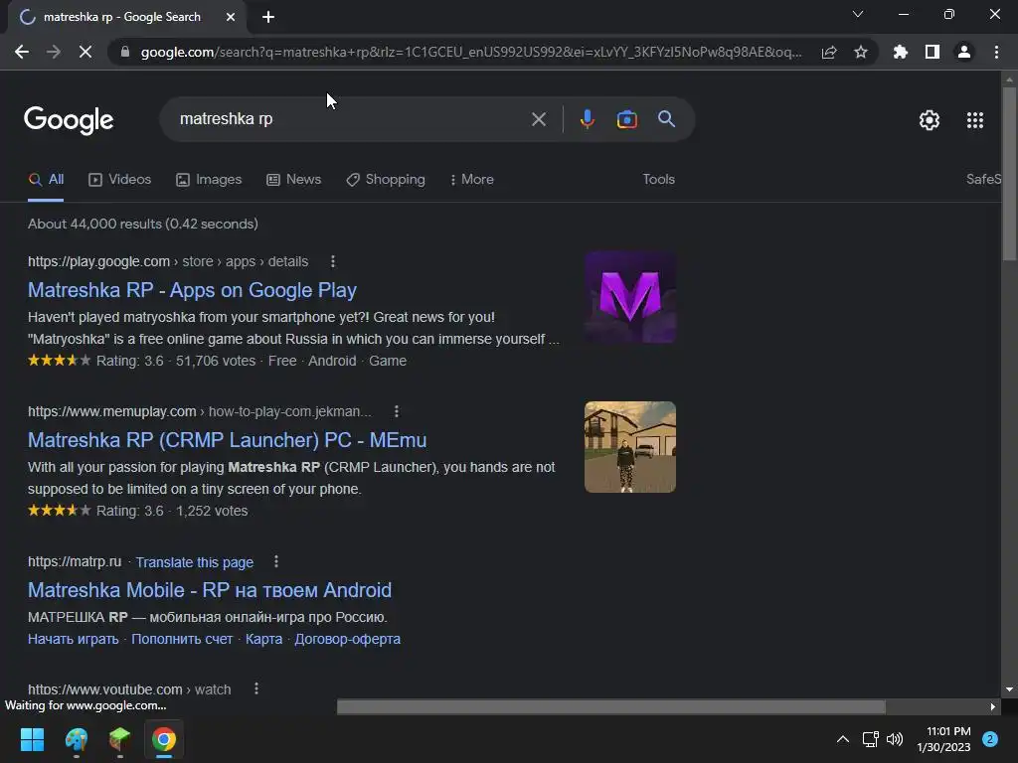Open the Договор-оферта sitelink
This screenshot has width=1018, height=763.
pyautogui.click(x=347, y=639)
